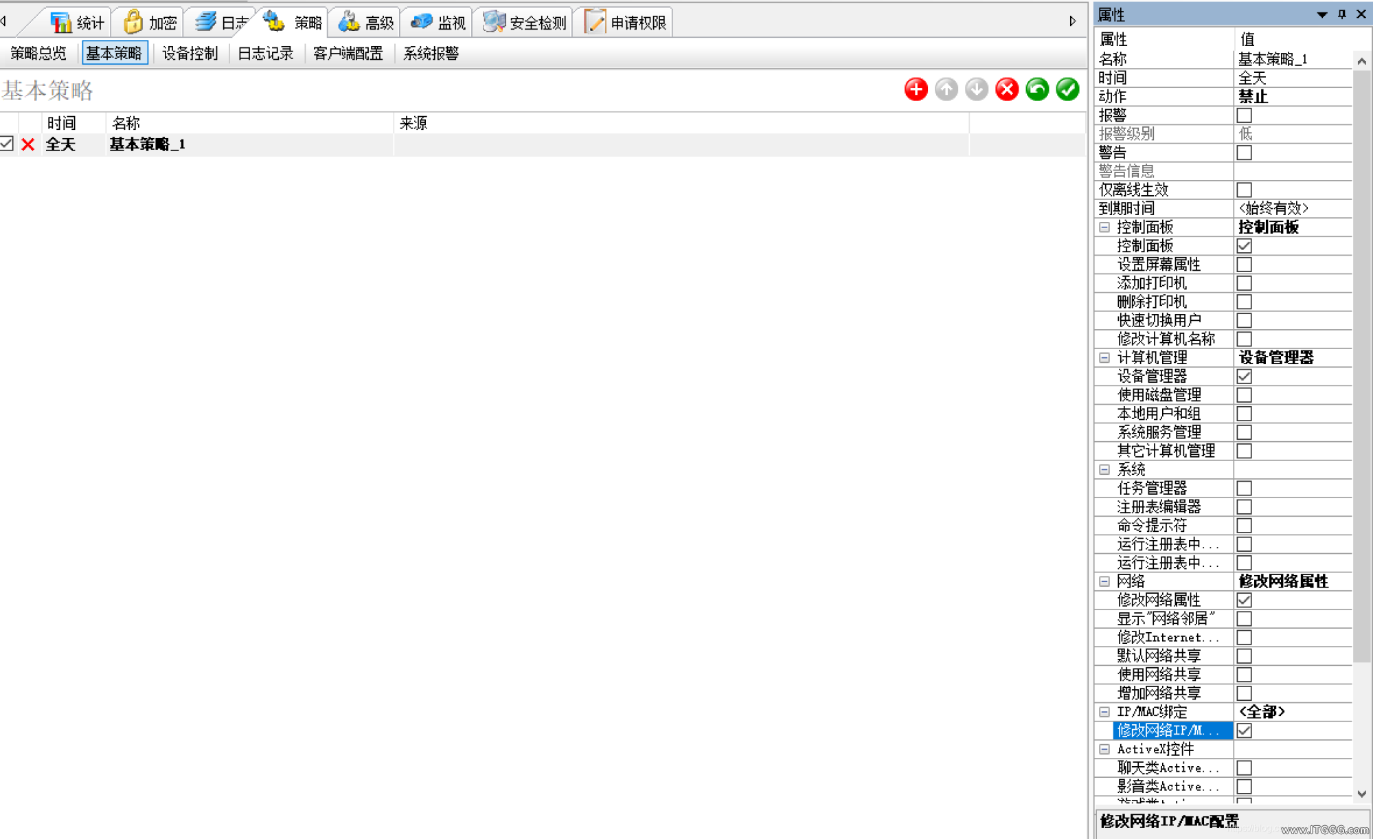This screenshot has height=839, width=1373.
Task: Uncheck the 修改网络属性 checkbox
Action: pyautogui.click(x=1244, y=600)
